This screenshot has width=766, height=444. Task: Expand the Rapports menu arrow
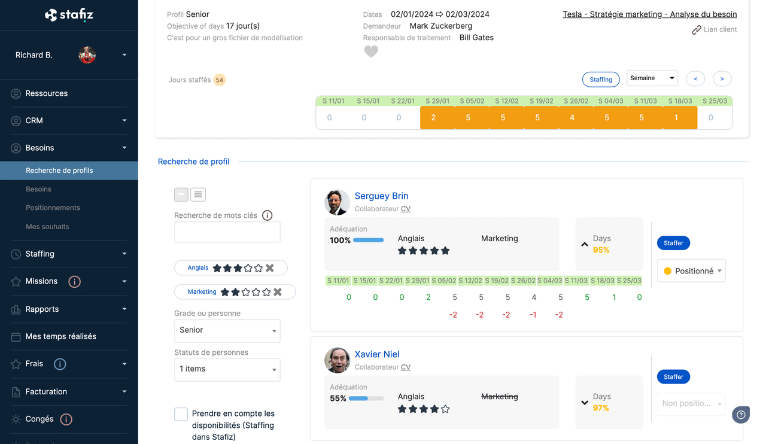click(x=124, y=309)
